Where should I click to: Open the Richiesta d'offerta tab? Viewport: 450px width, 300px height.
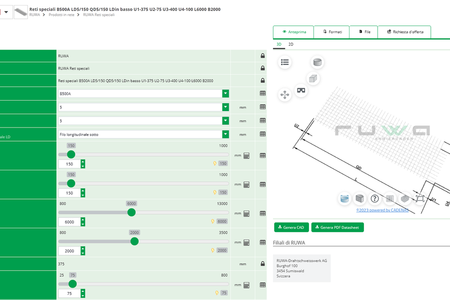coord(404,32)
